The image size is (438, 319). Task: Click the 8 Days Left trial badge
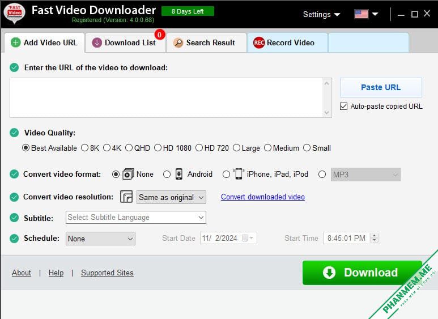pos(188,11)
